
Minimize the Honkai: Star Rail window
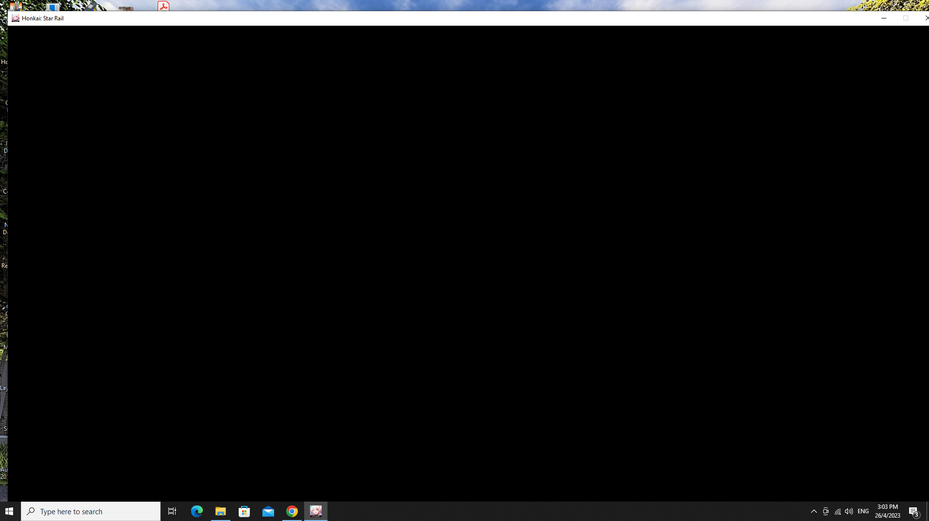[883, 18]
